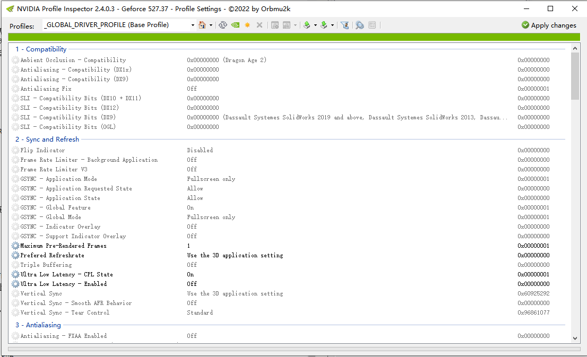This screenshot has height=357, width=587.
Task: Select Ultra Low Latency - Enabled value Off
Action: (x=192, y=284)
